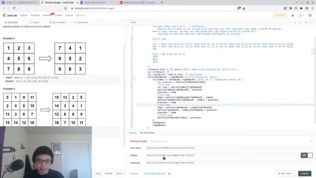The height and width of the screenshot is (178, 316).
Task: Click the Example 2 matrix image
Action: (44, 110)
